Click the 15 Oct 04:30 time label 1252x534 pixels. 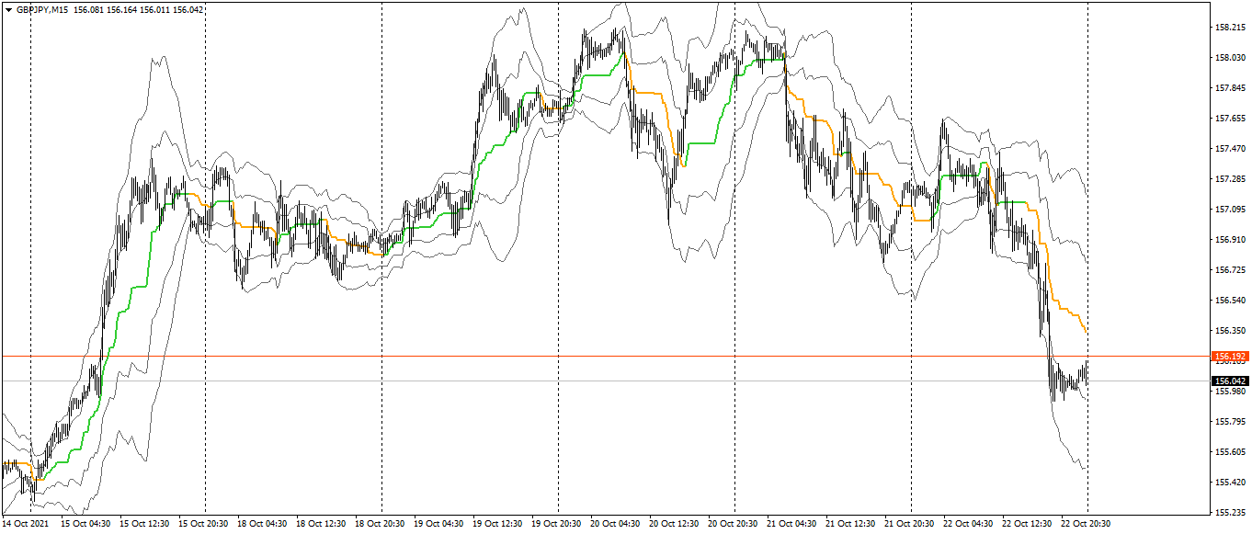pos(86,524)
